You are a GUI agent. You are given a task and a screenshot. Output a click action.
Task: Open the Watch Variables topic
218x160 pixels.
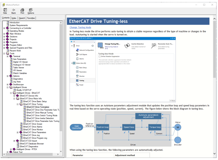coord(20,73)
